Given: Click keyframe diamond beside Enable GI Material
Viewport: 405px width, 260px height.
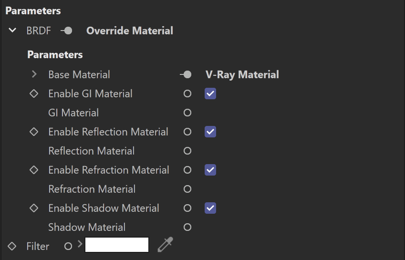Looking at the screenshot, I should click(34, 94).
